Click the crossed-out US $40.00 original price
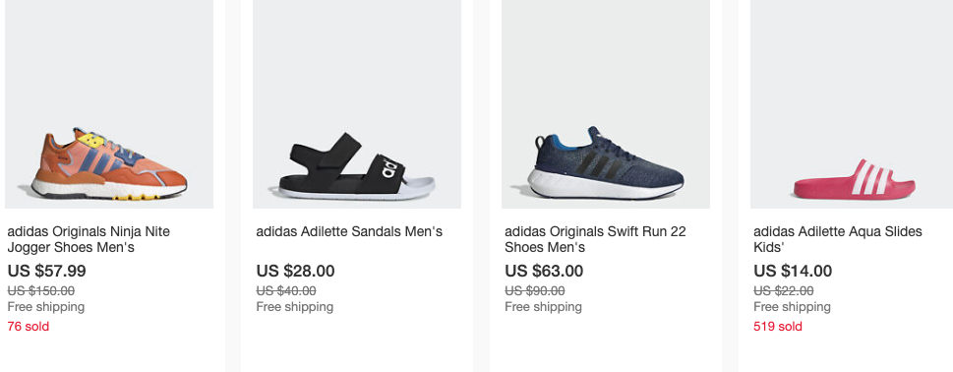The height and width of the screenshot is (372, 953). [x=286, y=291]
